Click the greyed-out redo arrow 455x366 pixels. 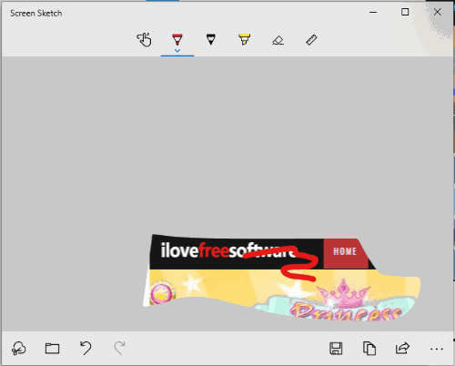[119, 348]
